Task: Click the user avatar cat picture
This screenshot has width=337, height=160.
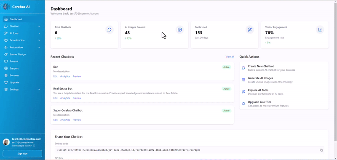Action: [6, 142]
